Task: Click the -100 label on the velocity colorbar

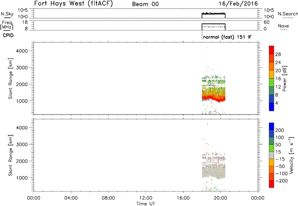Action: tap(281, 174)
